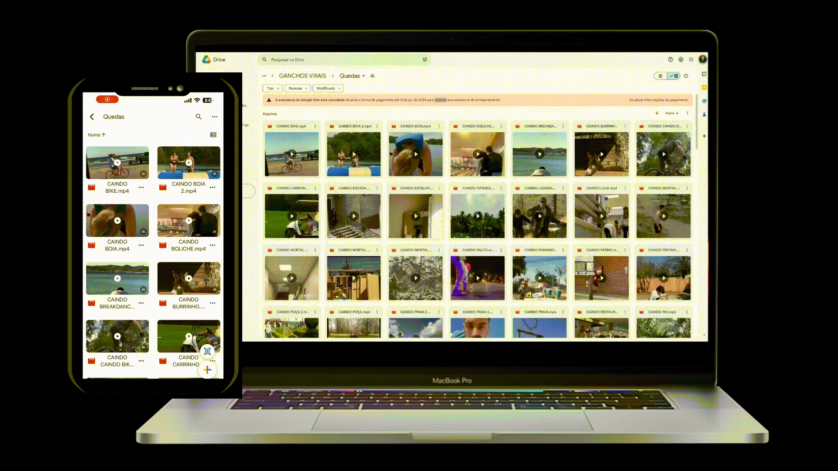838x471 pixels.
Task: Expand the Modificado filter dropdown
Action: point(328,88)
